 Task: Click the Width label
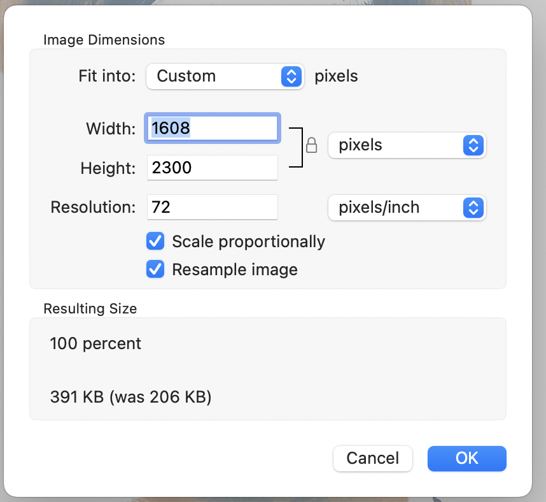111,129
